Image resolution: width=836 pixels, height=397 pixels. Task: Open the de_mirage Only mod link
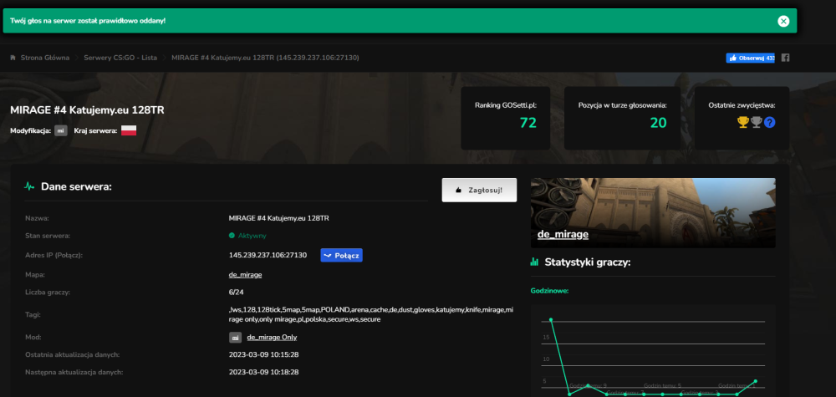(272, 338)
